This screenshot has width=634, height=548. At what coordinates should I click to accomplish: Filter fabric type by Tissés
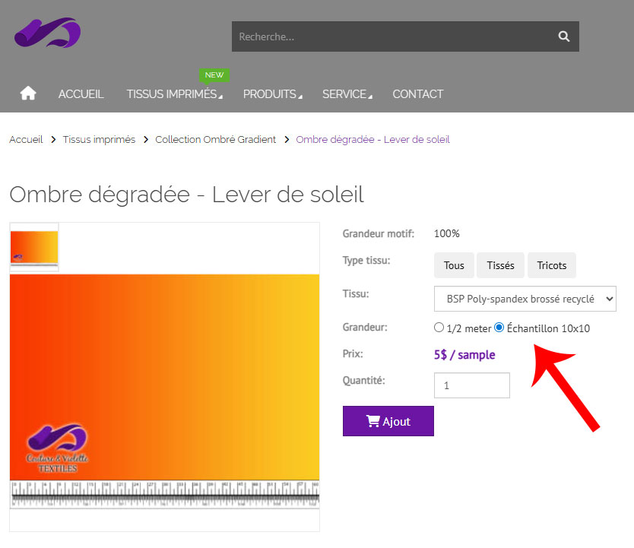coord(500,265)
